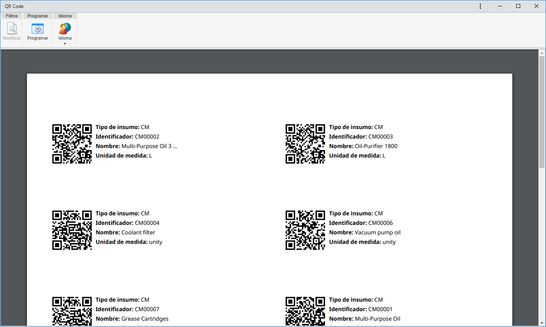This screenshot has width=546, height=327.
Task: Click the text 'Identificador: CM00004'
Action: click(x=127, y=223)
